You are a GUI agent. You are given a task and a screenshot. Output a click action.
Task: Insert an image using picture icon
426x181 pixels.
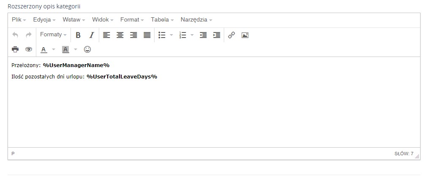pos(245,35)
